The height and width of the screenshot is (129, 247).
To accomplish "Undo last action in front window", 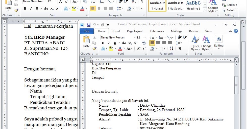I will pyautogui.click(x=94, y=25).
